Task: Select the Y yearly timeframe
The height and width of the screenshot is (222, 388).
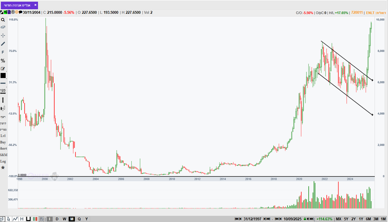Action: (86, 219)
